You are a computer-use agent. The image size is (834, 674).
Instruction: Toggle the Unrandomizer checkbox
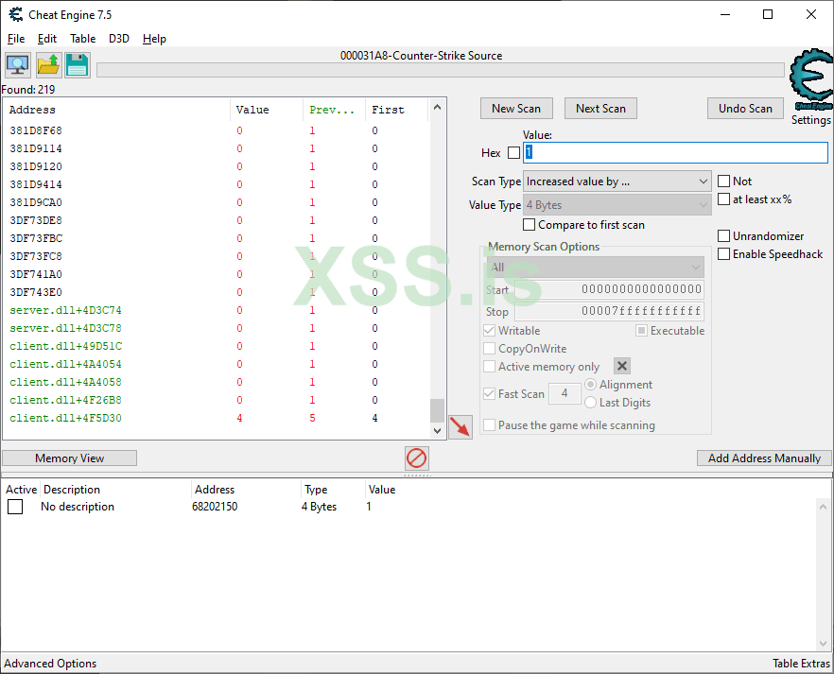pos(723,236)
